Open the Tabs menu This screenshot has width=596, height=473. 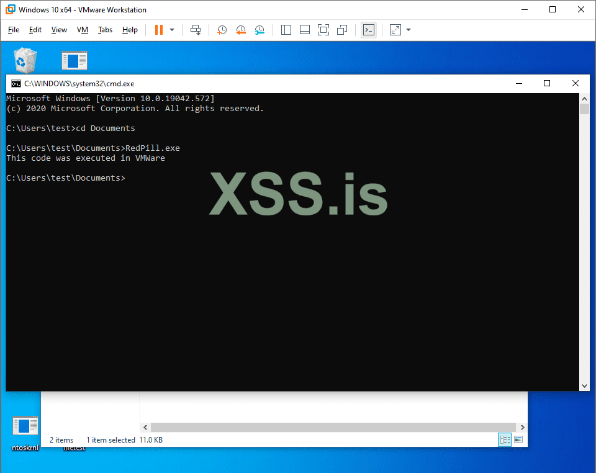(x=105, y=30)
